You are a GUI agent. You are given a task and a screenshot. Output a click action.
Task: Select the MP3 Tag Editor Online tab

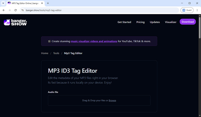click(x=25, y=3)
